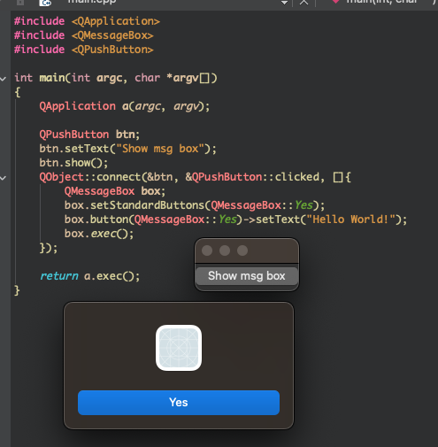
Task: Click the small arrow after main.cpp
Action: pos(284,3)
